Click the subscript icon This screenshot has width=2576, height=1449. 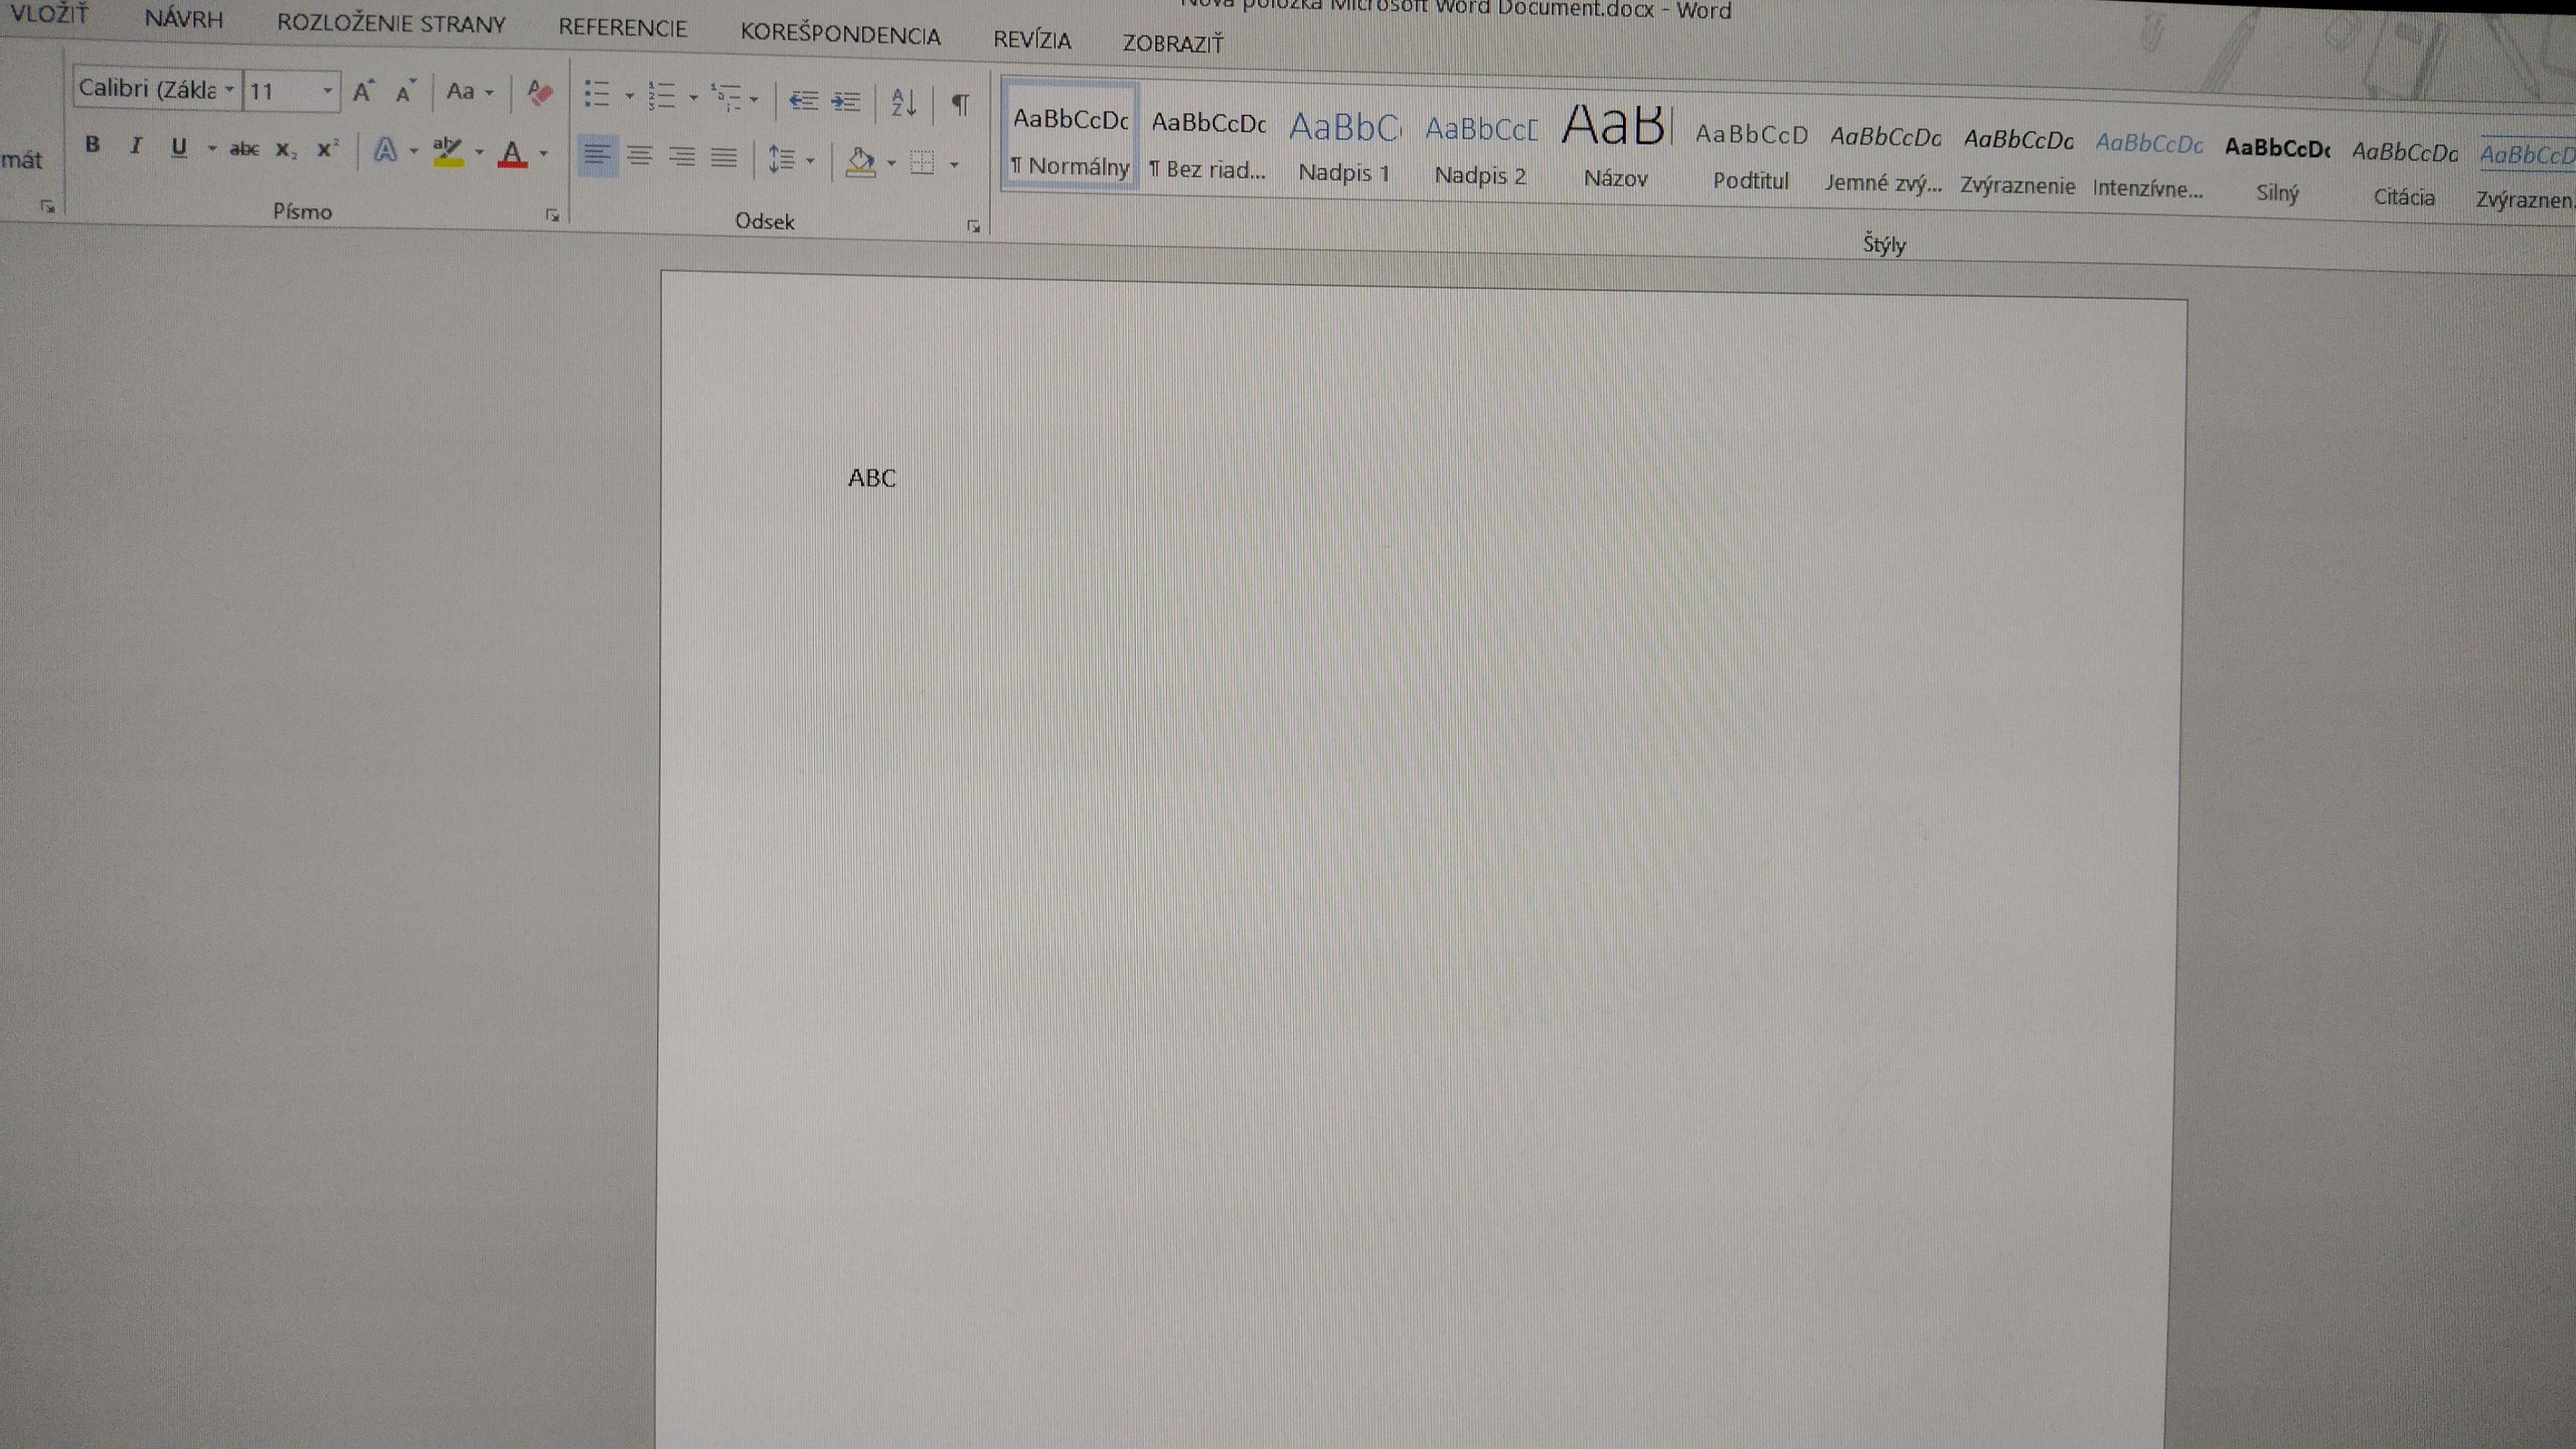click(286, 150)
